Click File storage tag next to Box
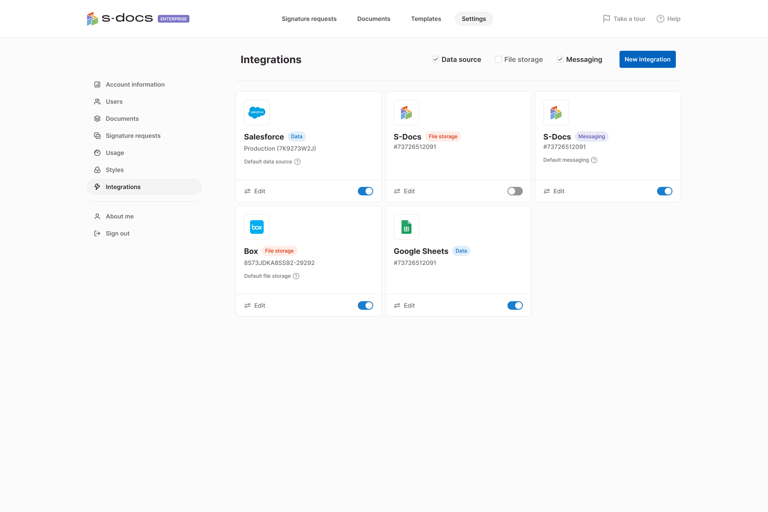The width and height of the screenshot is (768, 512). point(279,251)
